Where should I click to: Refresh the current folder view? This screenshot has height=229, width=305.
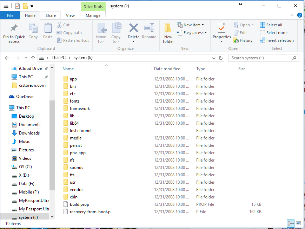[221, 58]
